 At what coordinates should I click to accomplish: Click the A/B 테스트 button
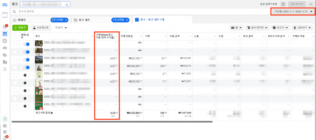coord(41,28)
